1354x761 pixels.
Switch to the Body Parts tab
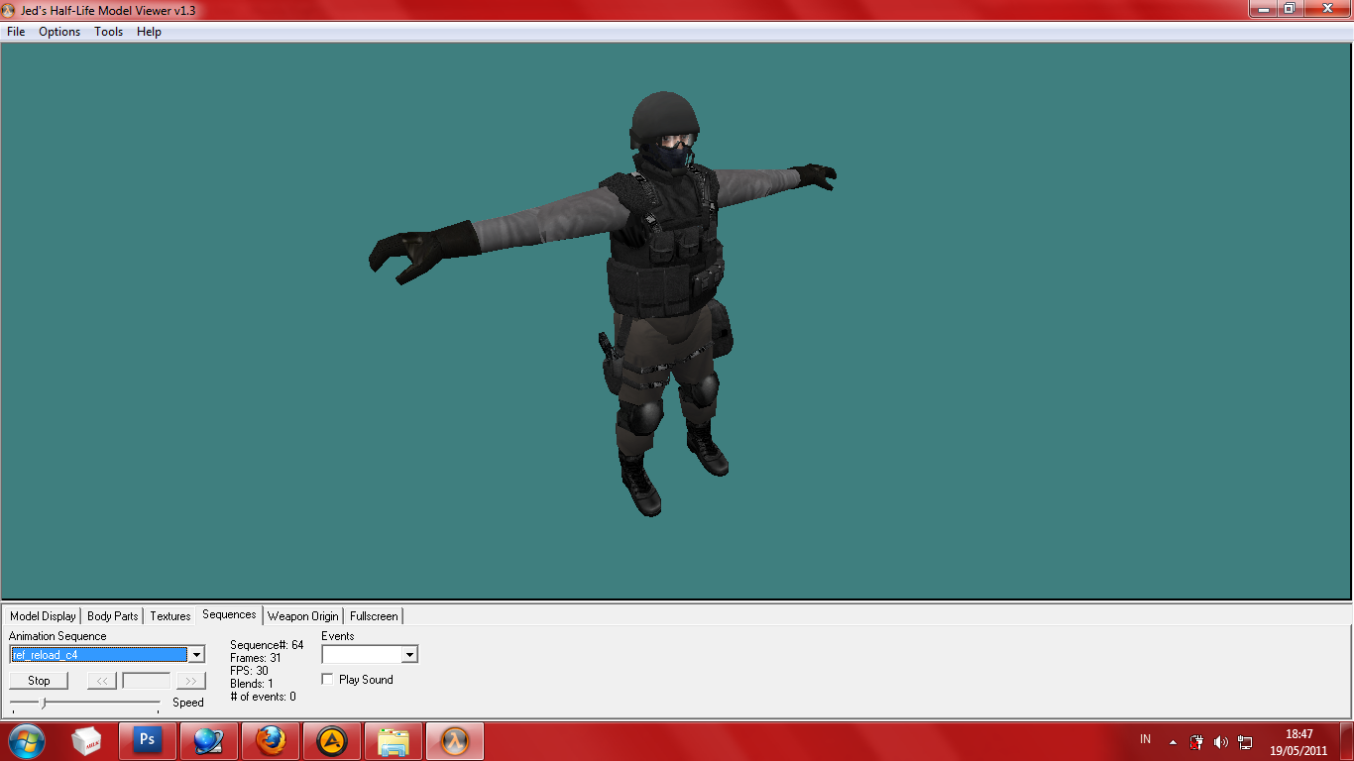coord(113,616)
